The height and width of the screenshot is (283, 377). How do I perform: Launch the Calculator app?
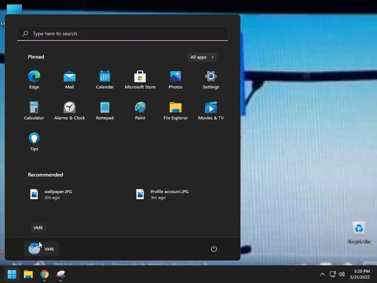(34, 111)
